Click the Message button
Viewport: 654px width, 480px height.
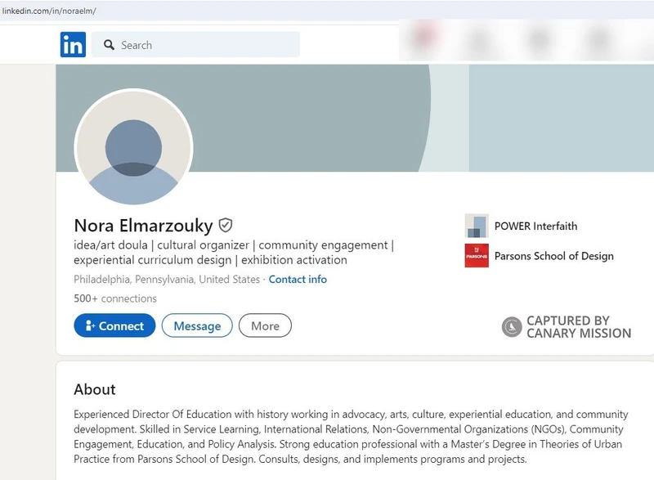(196, 325)
